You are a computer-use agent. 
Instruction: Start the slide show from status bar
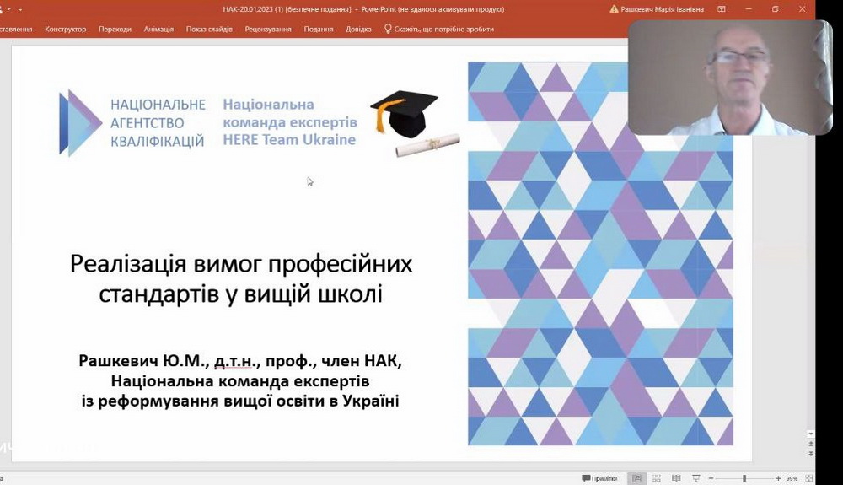pyautogui.click(x=696, y=478)
